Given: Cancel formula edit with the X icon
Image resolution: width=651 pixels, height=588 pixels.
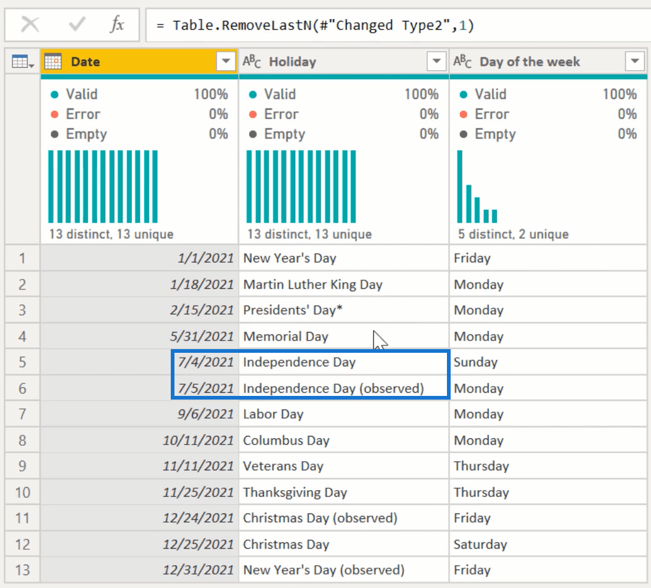Looking at the screenshot, I should (30, 25).
